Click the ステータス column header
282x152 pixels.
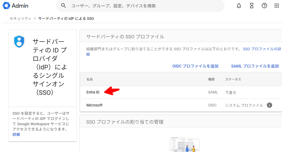pos(233,79)
